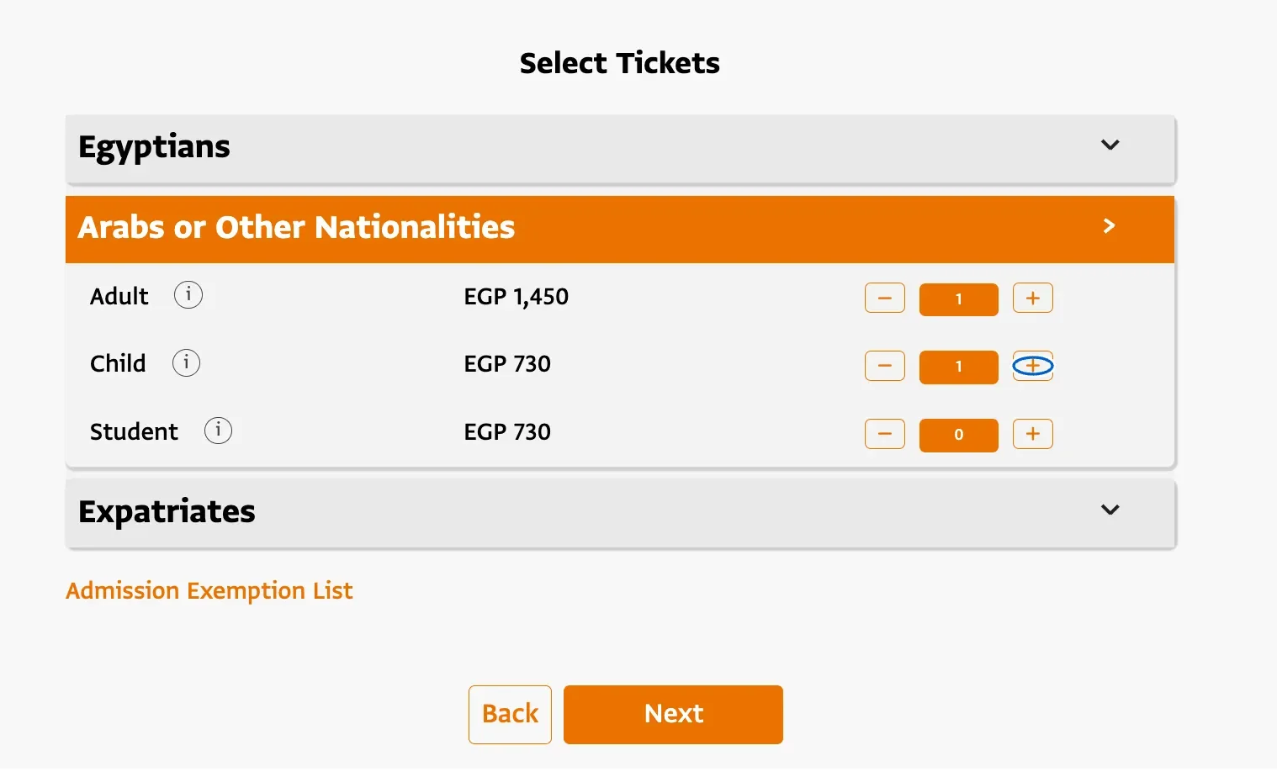This screenshot has height=777, width=1277.
Task: Decrease Adult ticket count
Action: 884,299
